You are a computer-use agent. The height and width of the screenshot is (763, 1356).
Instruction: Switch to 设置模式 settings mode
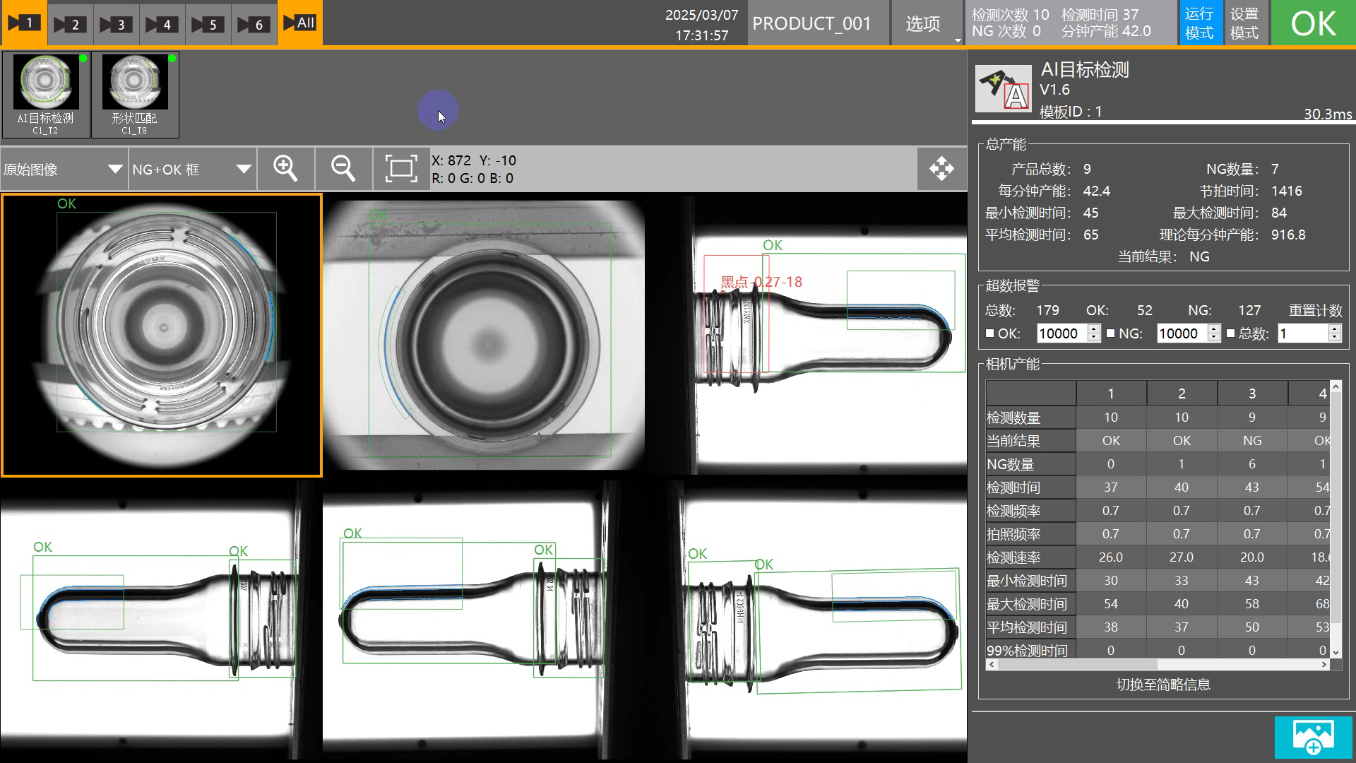(x=1244, y=23)
